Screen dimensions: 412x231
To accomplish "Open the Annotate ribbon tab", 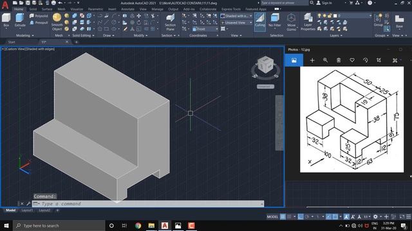I will [x=127, y=9].
